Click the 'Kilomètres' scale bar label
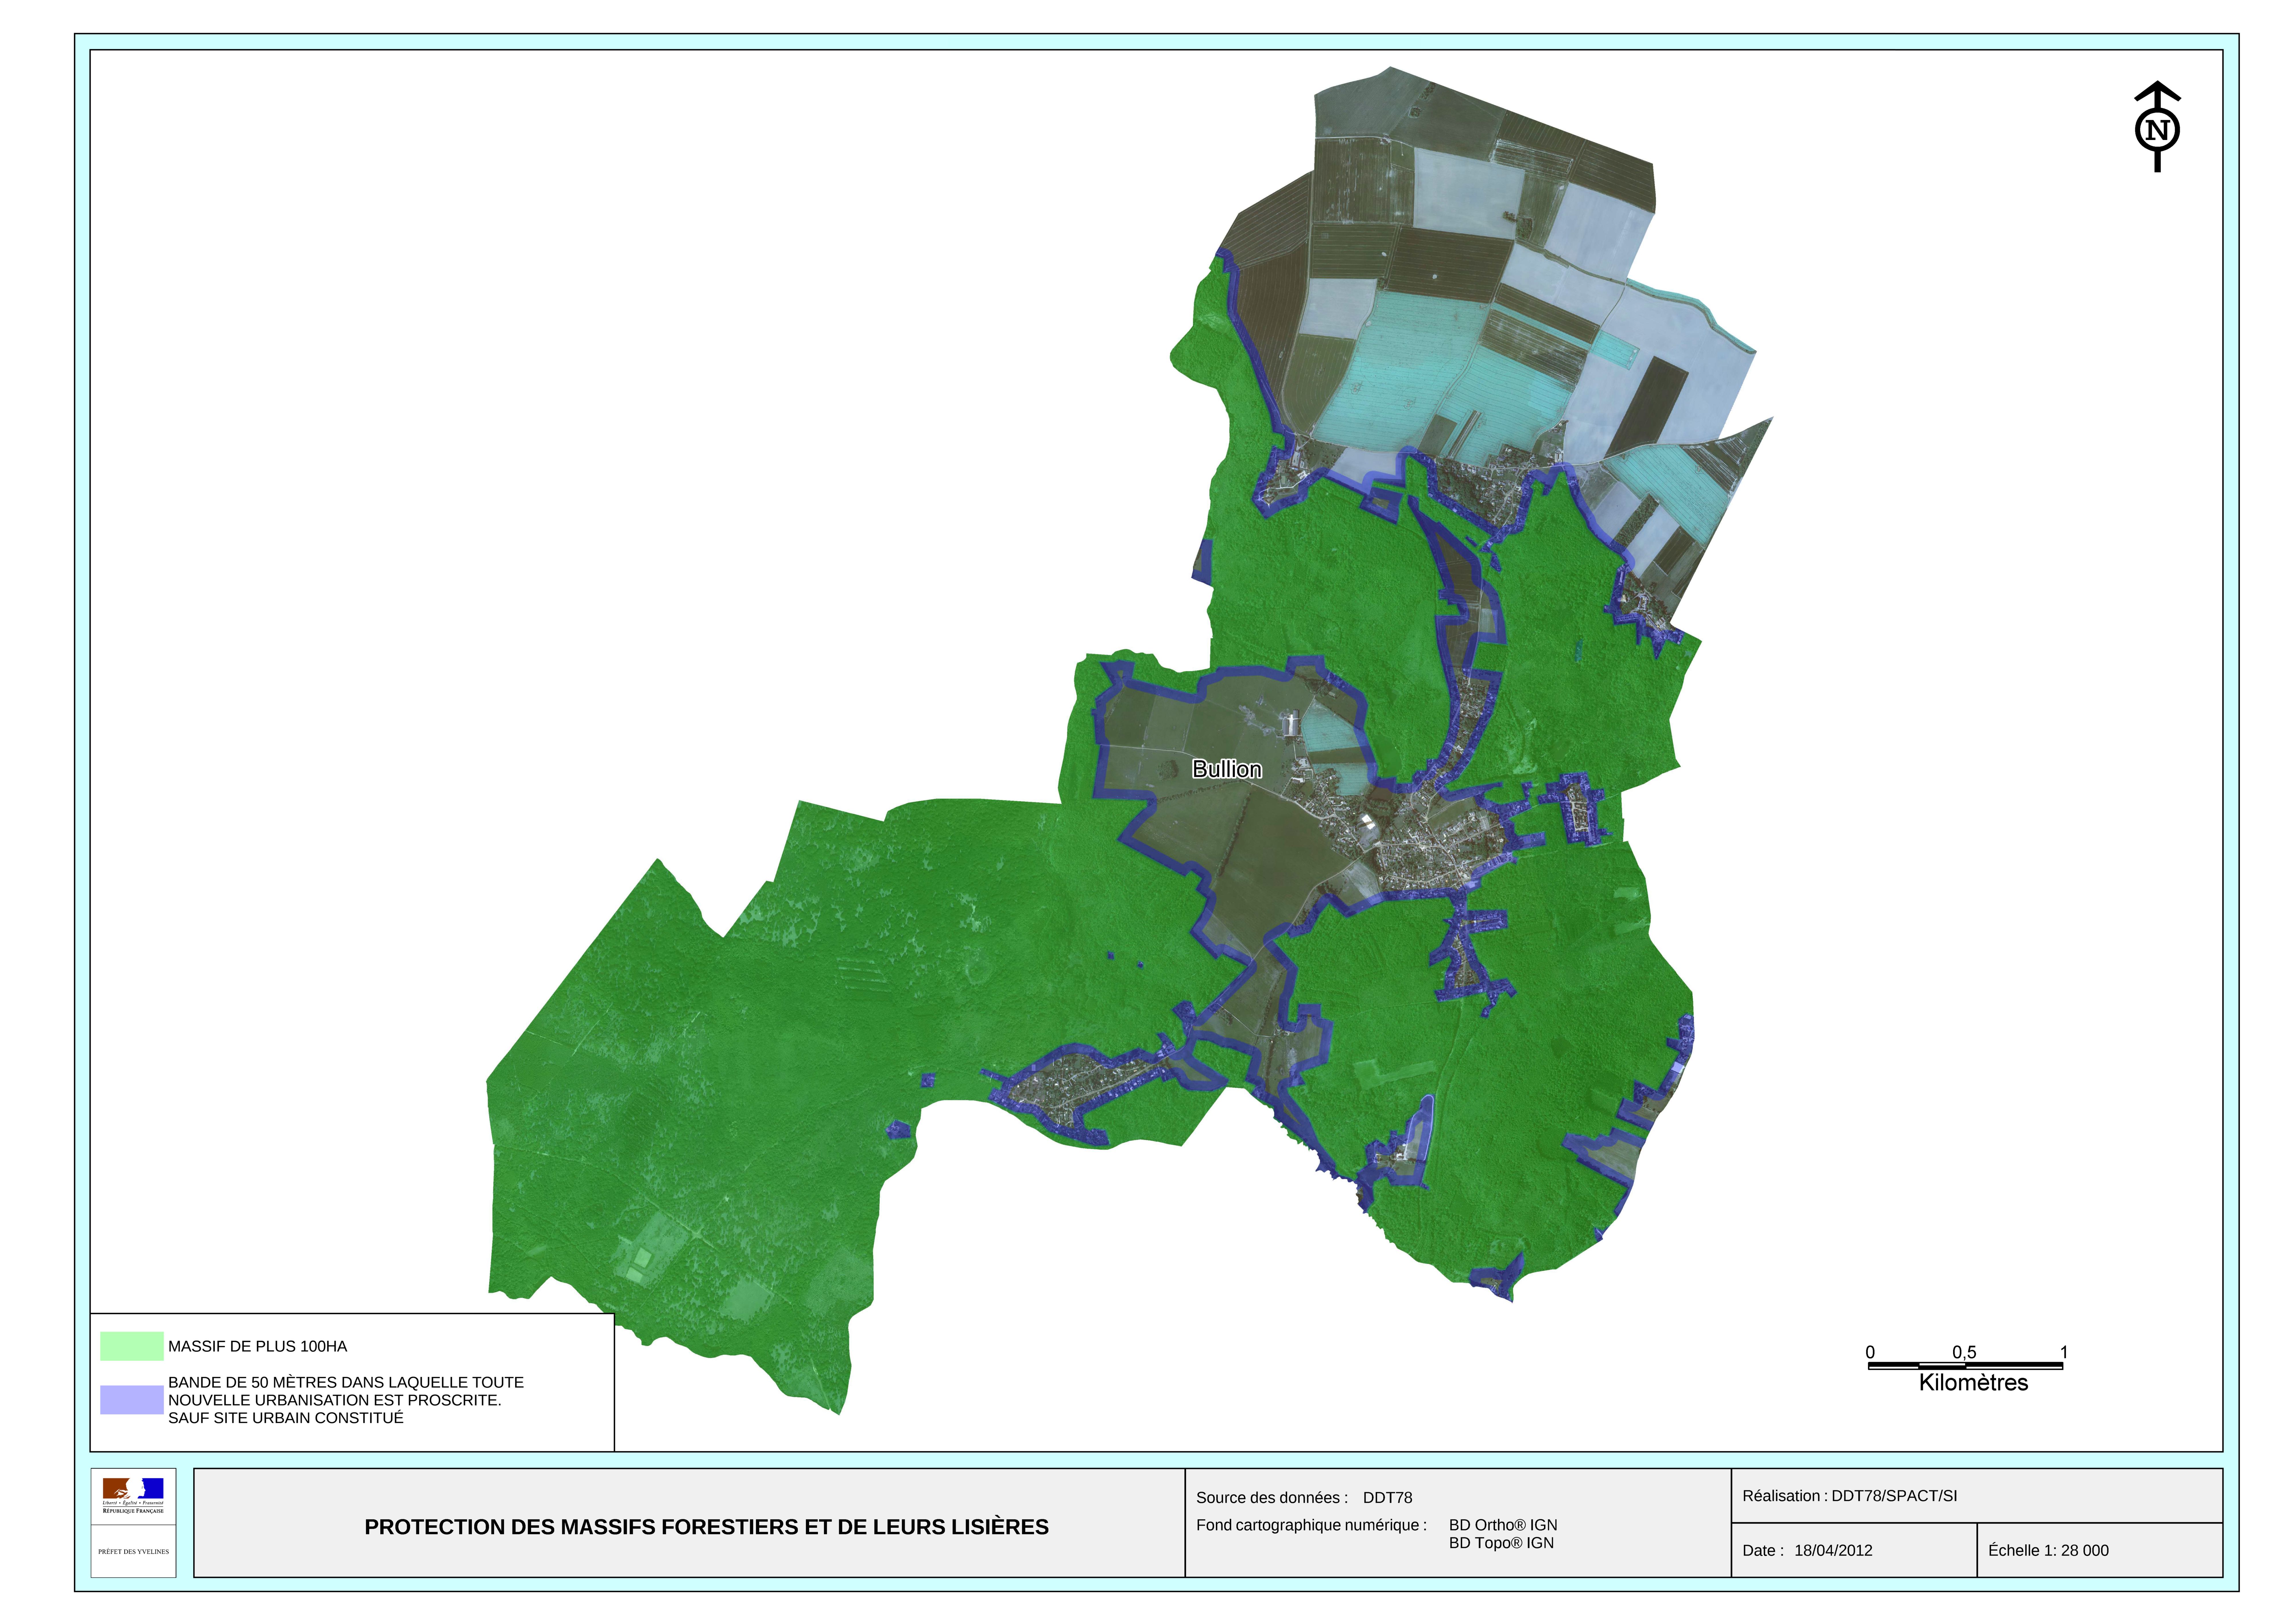 point(1973,1383)
